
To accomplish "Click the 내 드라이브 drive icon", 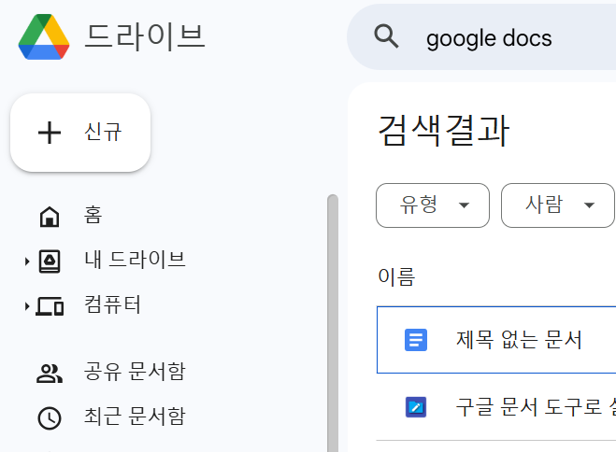I will point(50,261).
